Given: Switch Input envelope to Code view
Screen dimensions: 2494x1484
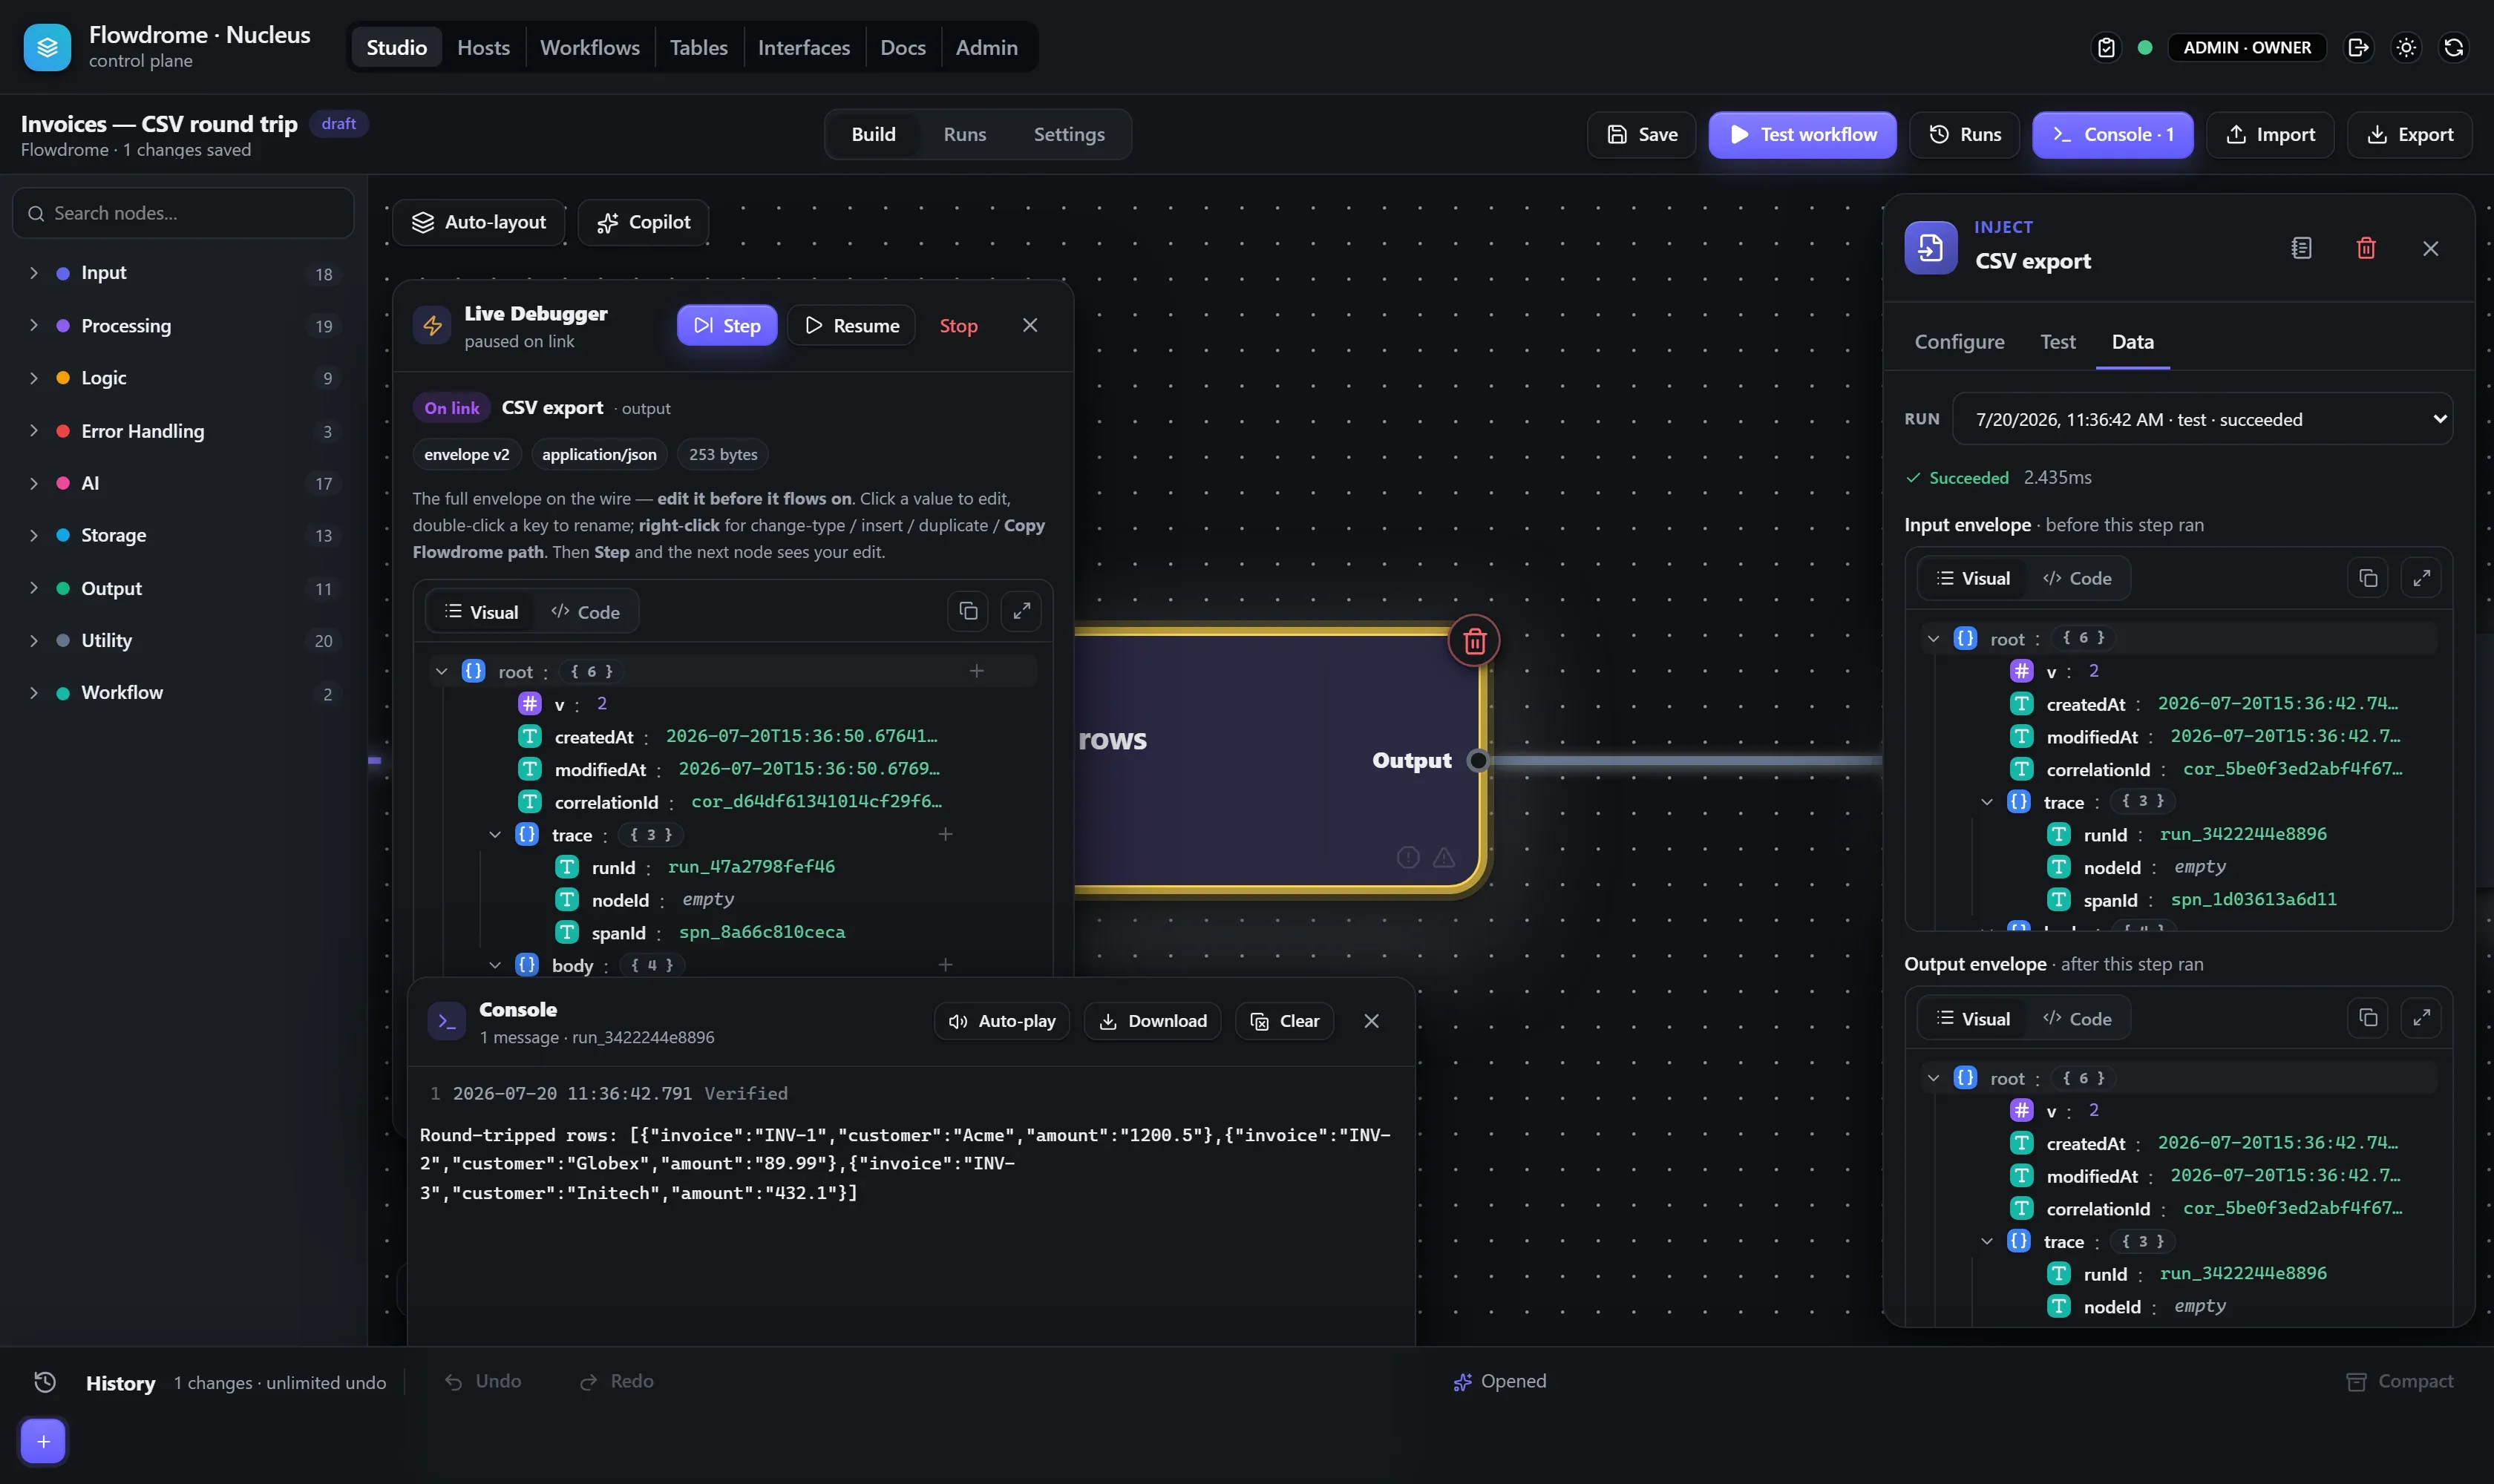Looking at the screenshot, I should [2077, 578].
